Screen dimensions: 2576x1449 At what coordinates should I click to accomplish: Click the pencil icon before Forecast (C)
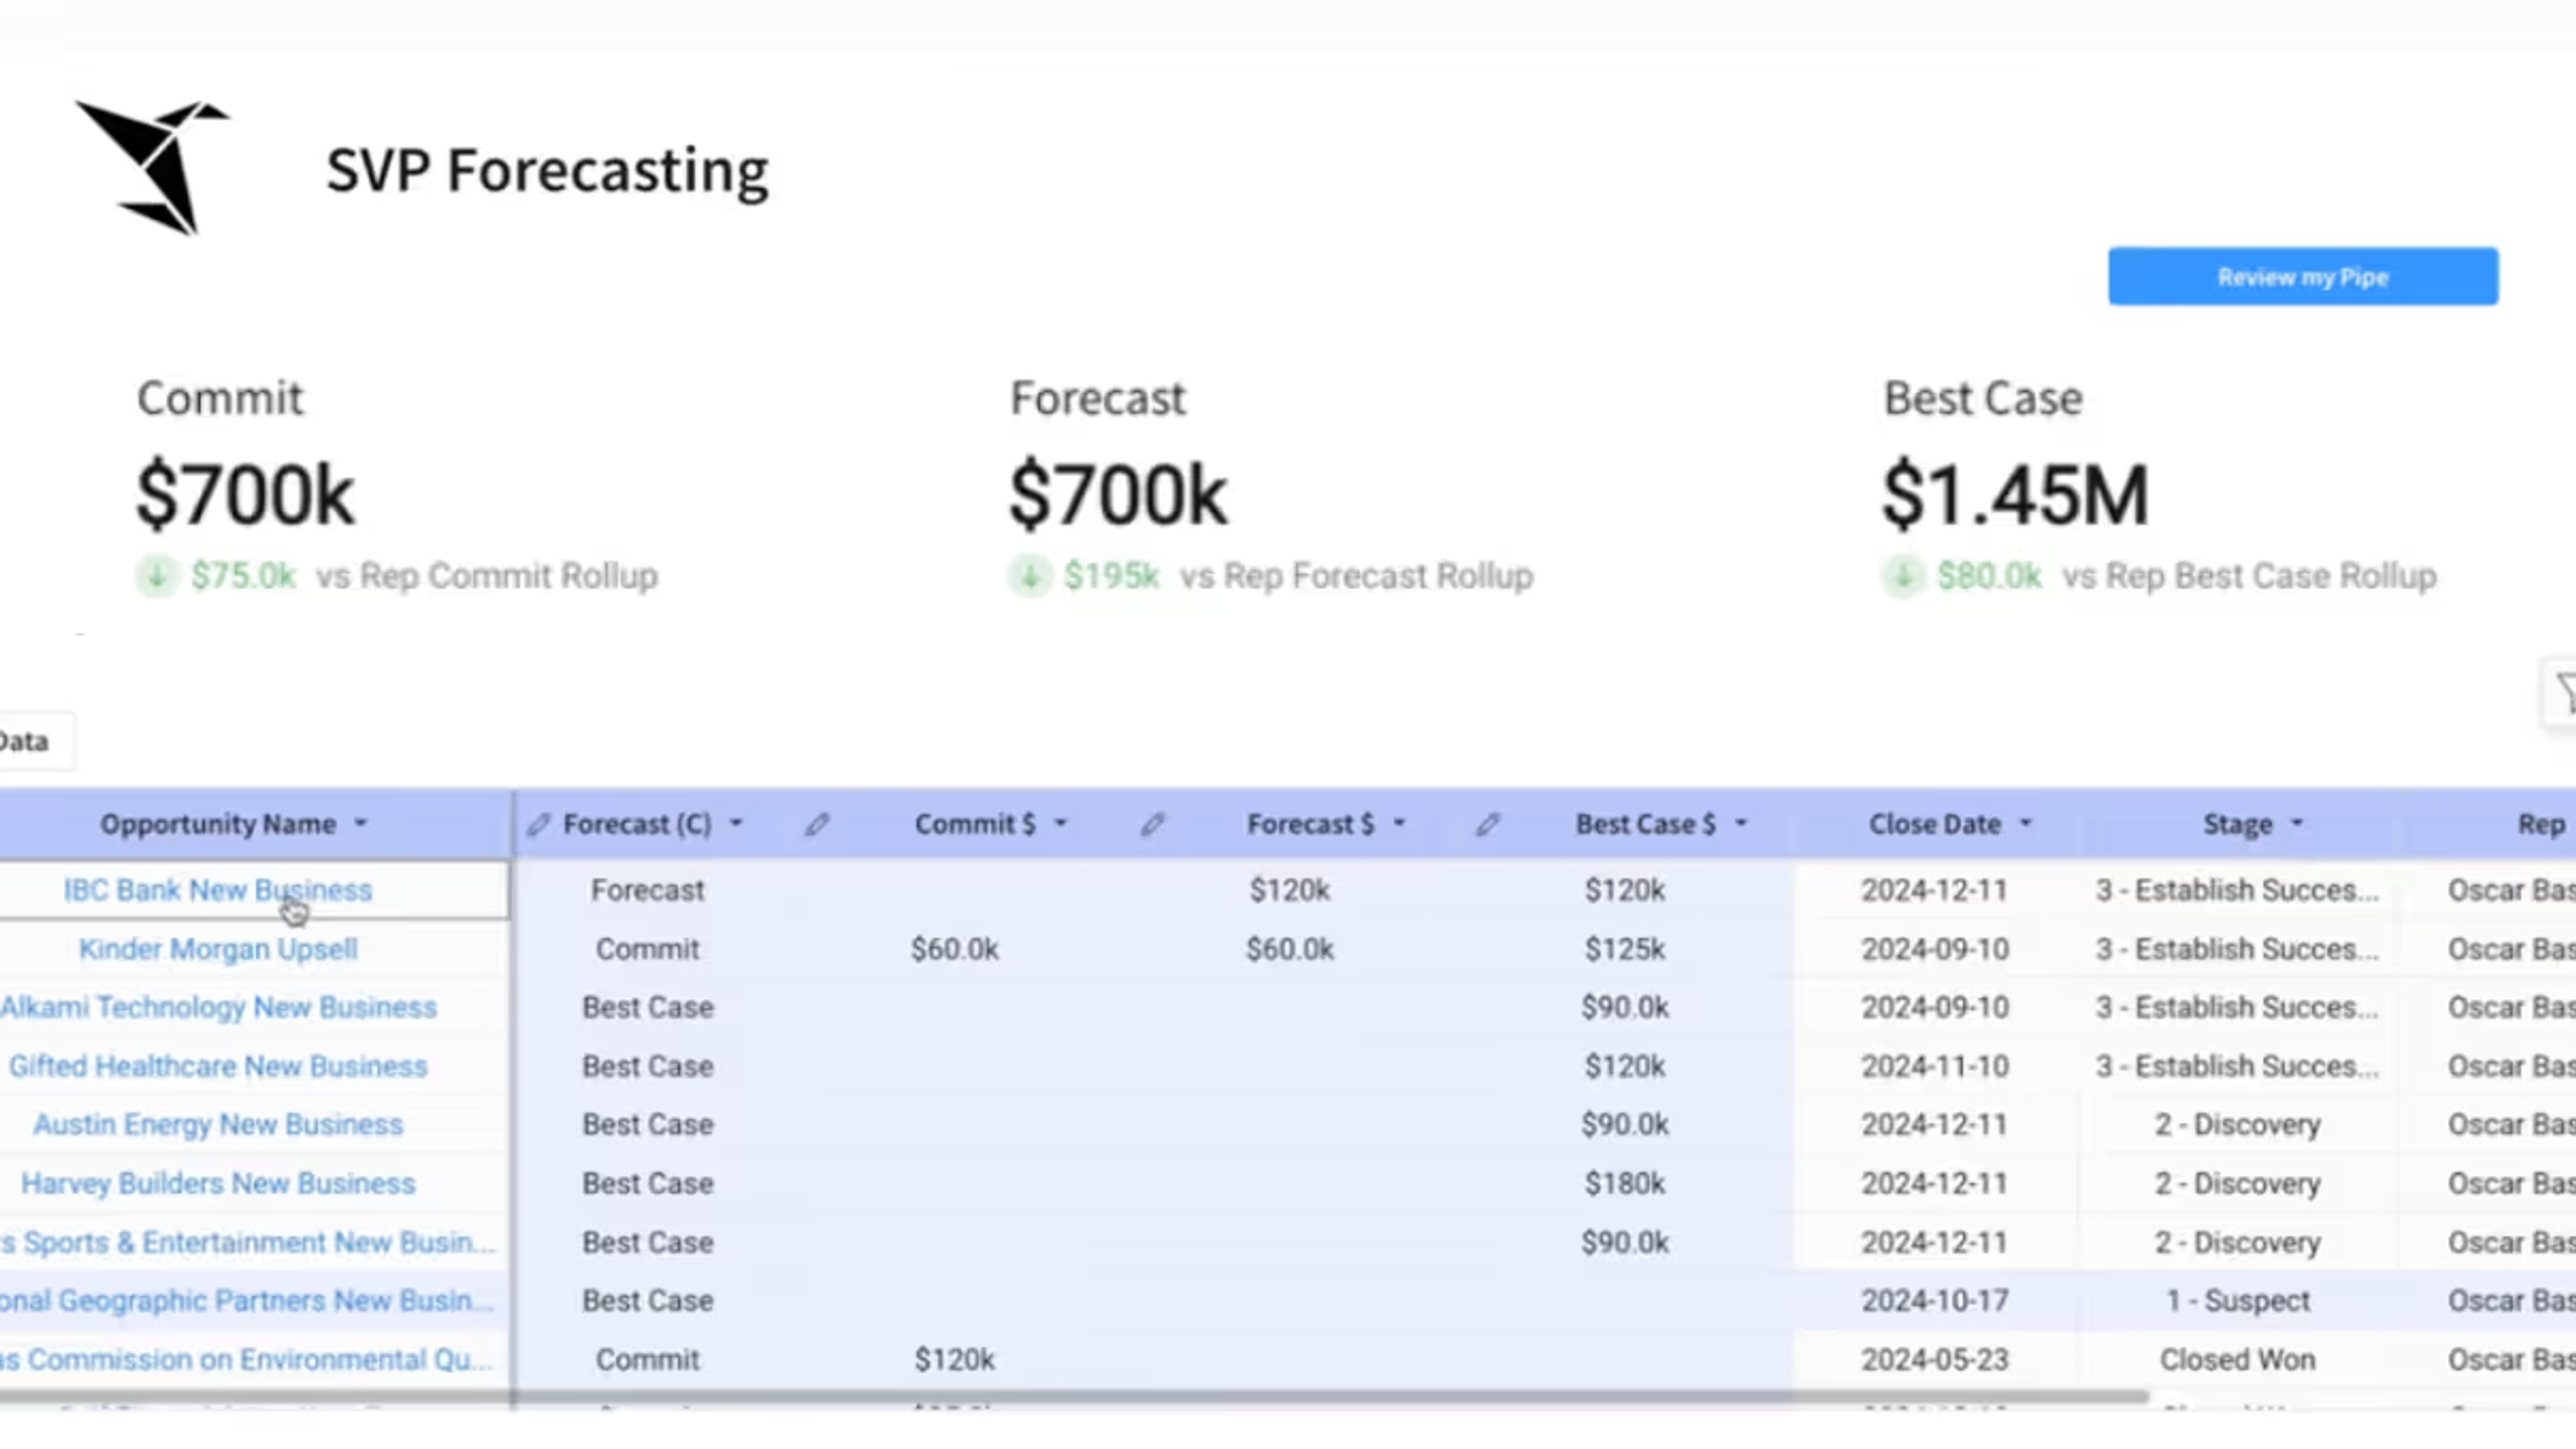pos(538,824)
